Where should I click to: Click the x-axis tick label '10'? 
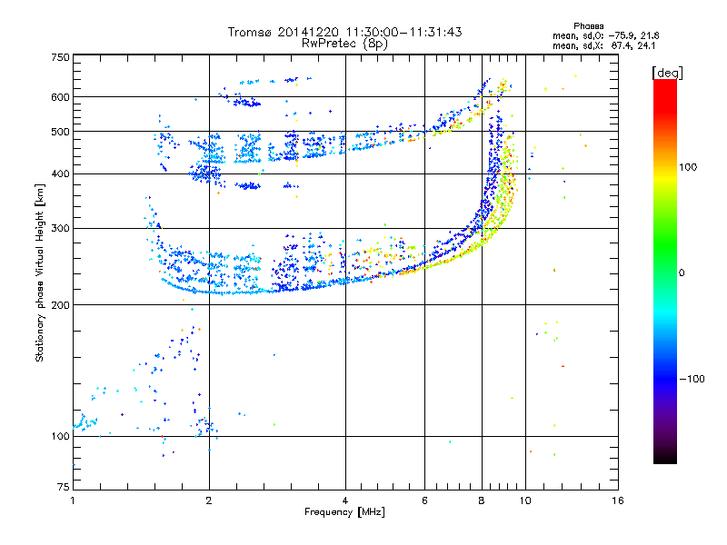[x=525, y=500]
